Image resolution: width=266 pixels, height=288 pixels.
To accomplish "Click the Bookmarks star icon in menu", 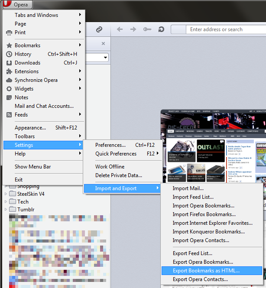I will point(9,45).
